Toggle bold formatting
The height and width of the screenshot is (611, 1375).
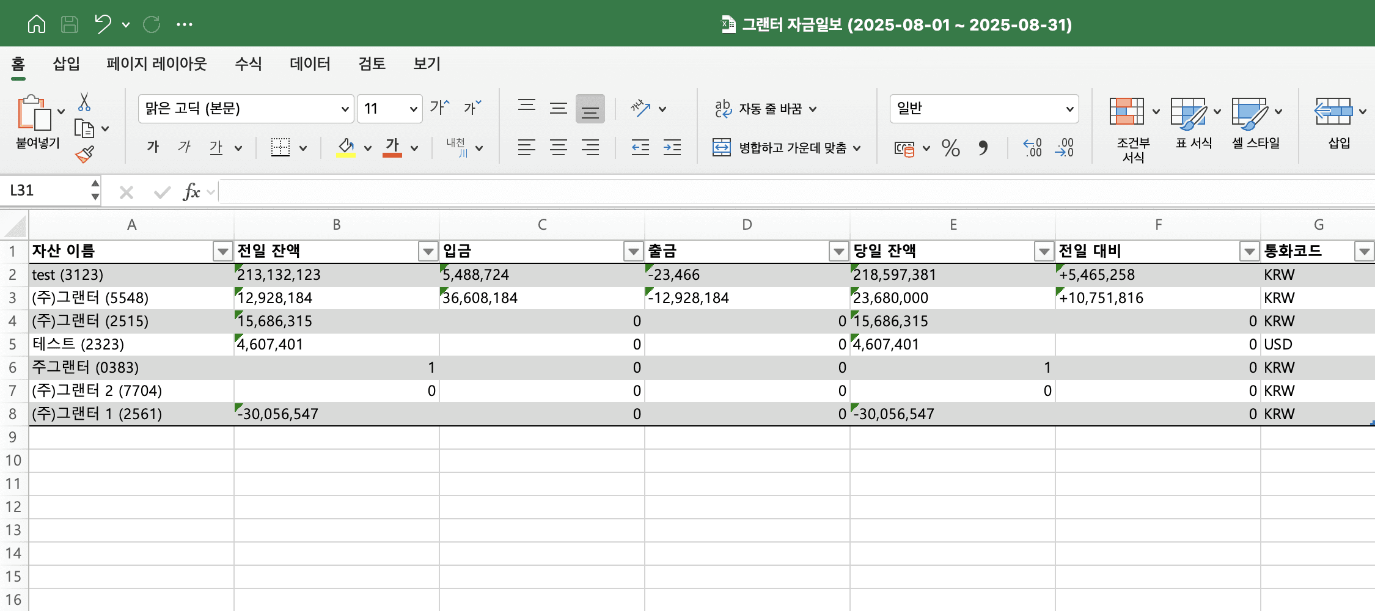point(153,147)
